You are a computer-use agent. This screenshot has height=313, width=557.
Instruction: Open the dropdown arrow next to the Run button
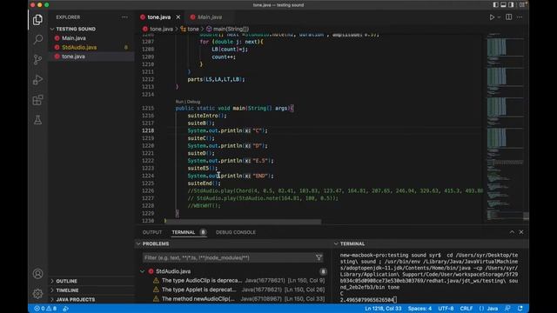tap(499, 17)
